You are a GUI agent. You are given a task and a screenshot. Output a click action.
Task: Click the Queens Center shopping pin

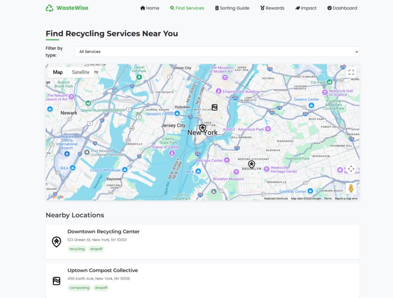pyautogui.click(x=311, y=106)
